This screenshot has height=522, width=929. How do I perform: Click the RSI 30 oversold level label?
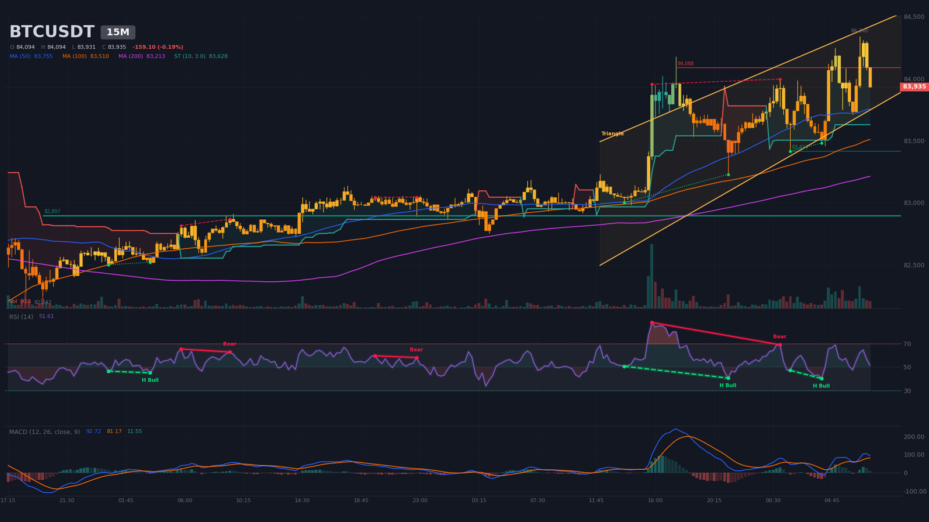907,391
